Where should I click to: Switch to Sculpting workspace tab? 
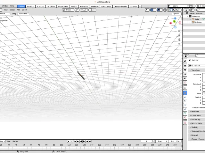pos(40,6)
